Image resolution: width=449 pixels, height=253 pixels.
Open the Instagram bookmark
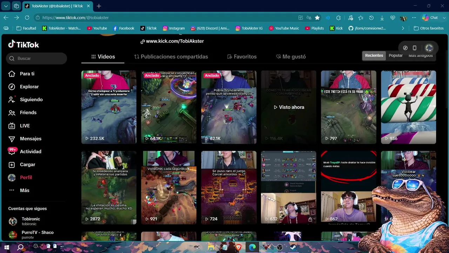174,28
